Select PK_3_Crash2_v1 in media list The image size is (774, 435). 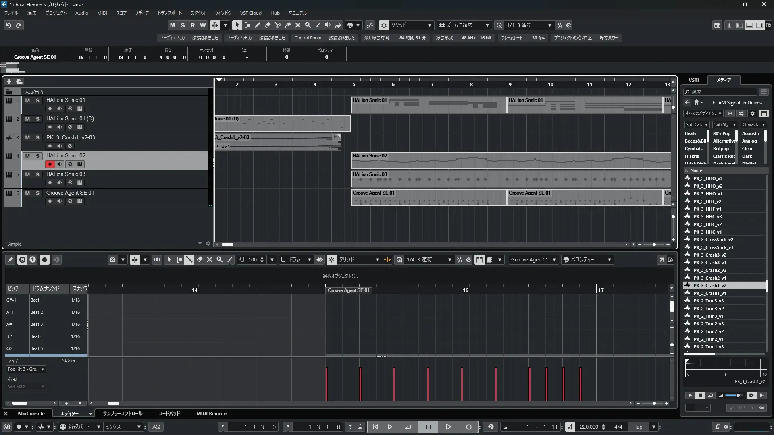[709, 278]
